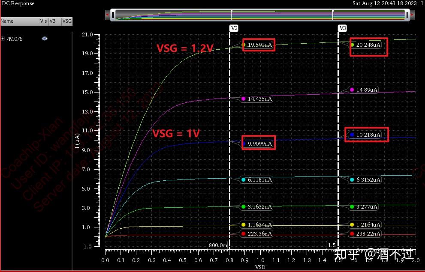Click the green dot on 3.1632uA marker
The width and height of the screenshot is (425, 272).
point(243,207)
